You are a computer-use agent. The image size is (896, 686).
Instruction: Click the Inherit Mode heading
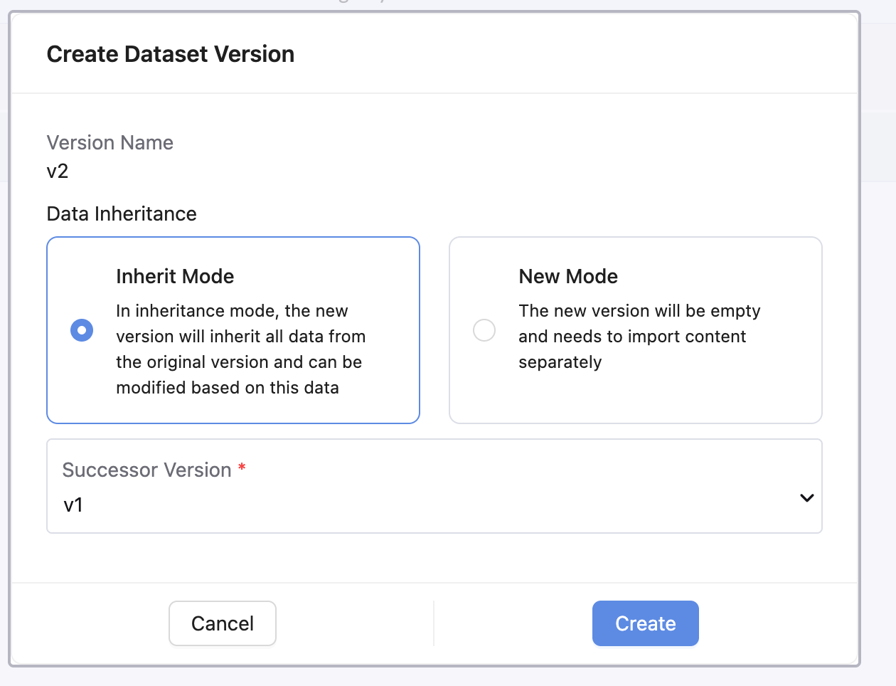[x=175, y=276]
